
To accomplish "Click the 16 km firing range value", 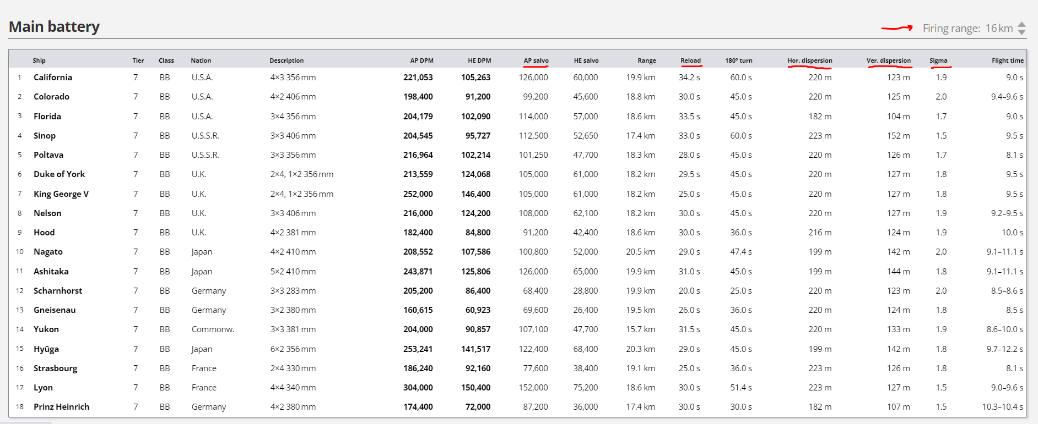I will (998, 28).
